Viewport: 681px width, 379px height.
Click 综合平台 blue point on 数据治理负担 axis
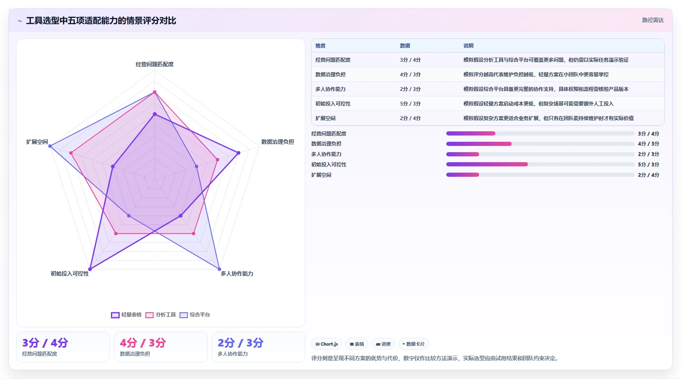click(197, 166)
